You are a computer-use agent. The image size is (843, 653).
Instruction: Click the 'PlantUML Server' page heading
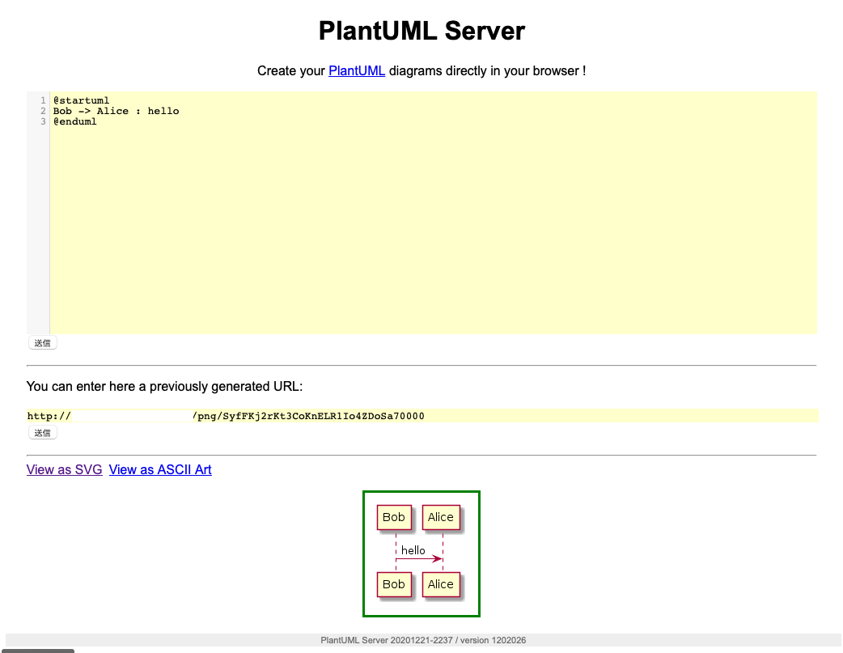coord(421,31)
